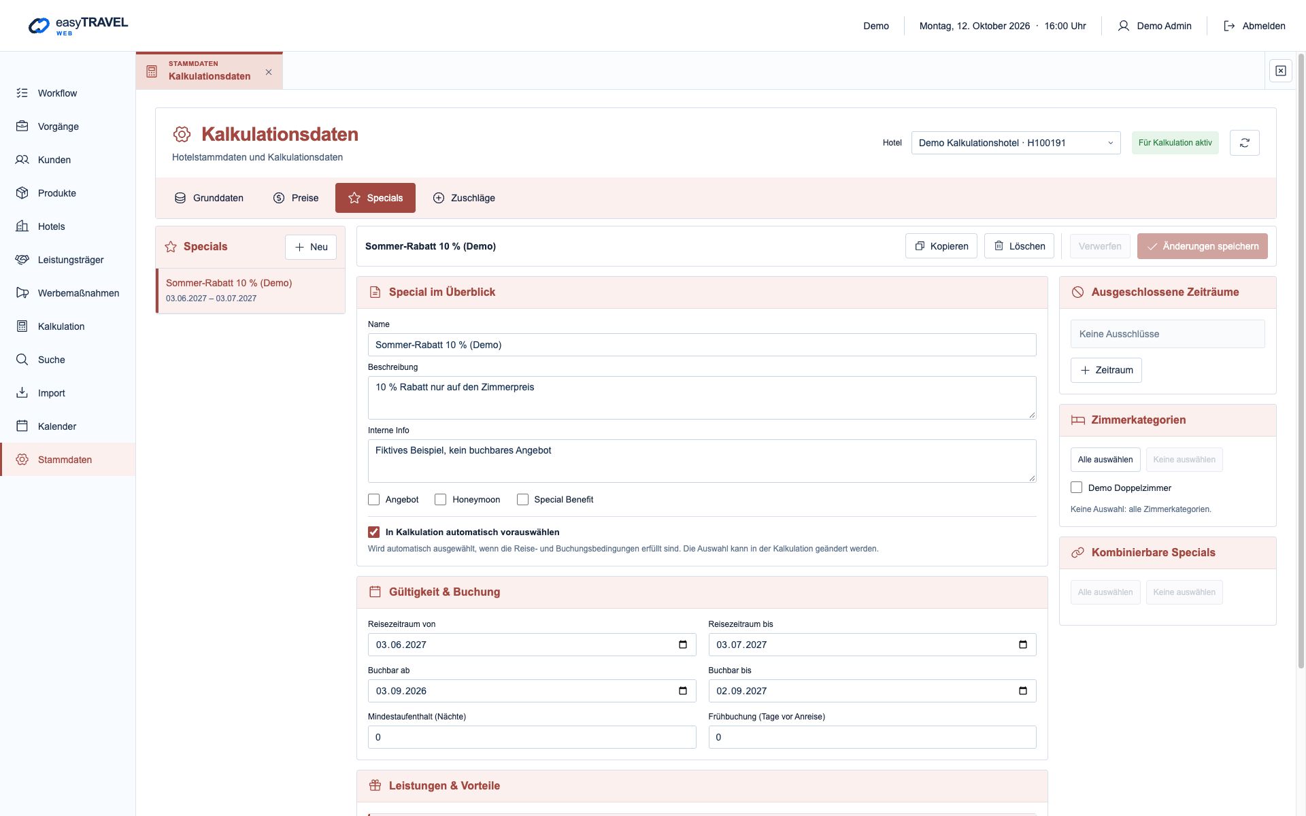Click the Abmelden logout icon
1306x816 pixels.
[1229, 26]
